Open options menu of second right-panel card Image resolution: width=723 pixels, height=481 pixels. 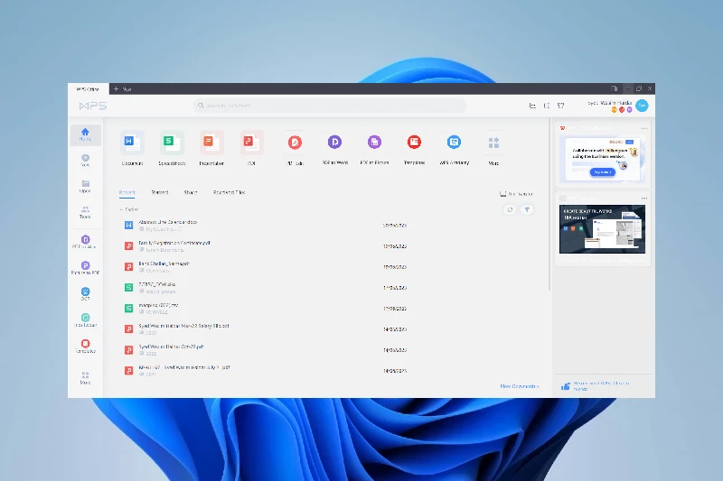coord(644,199)
